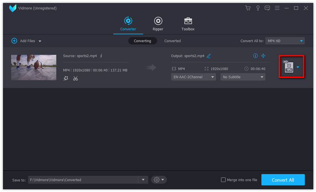Open the Toolbox tab
316x192 pixels.
(188, 24)
